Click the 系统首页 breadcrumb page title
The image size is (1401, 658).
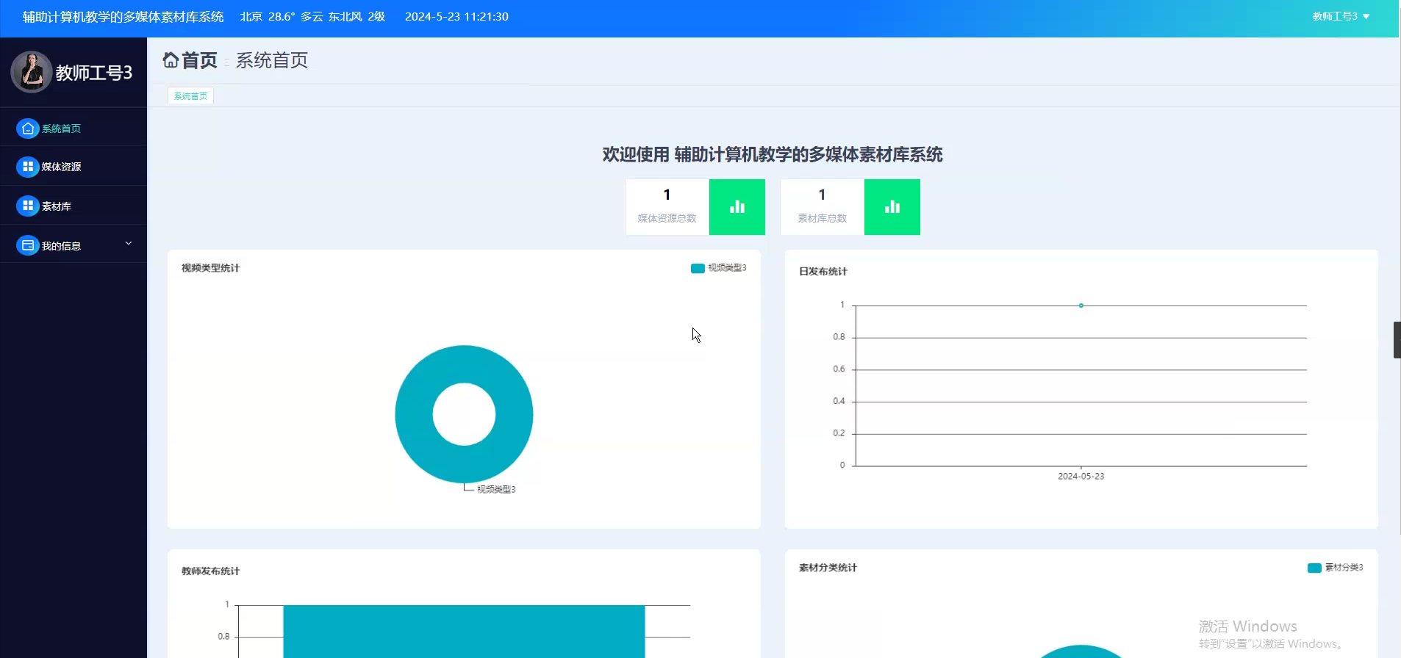point(272,60)
